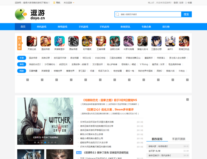Image resolution: width=207 pixels, height=159 pixels.
Task: Open the 剑网1归来 game icon
Action: pyautogui.click(x=115, y=41)
